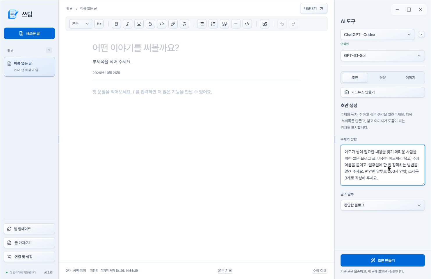Switch to the 초안 tab
431x279 pixels.
point(355,78)
